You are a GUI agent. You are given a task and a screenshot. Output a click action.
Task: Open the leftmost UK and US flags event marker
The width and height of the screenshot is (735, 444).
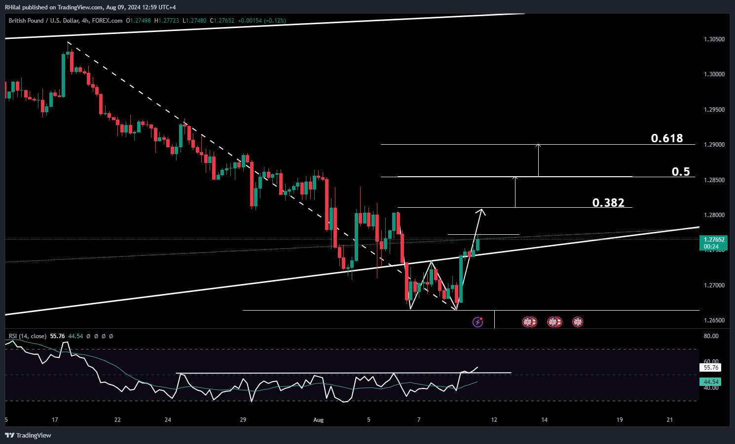pos(529,322)
